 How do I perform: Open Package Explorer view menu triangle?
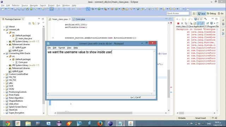click(x=43, y=23)
